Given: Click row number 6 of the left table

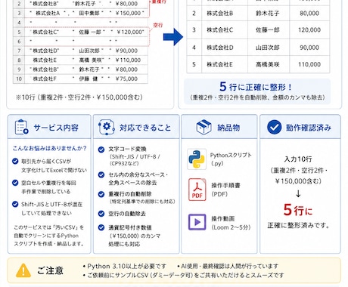Looking at the screenshot, I should (x=19, y=42).
